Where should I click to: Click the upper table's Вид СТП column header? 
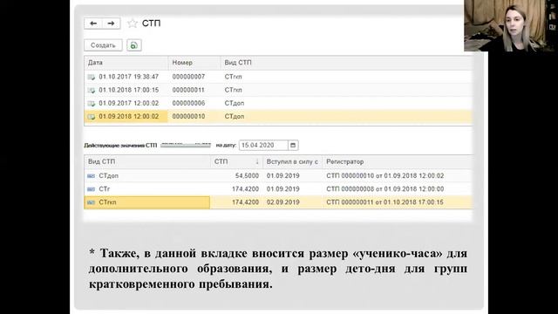coord(347,63)
